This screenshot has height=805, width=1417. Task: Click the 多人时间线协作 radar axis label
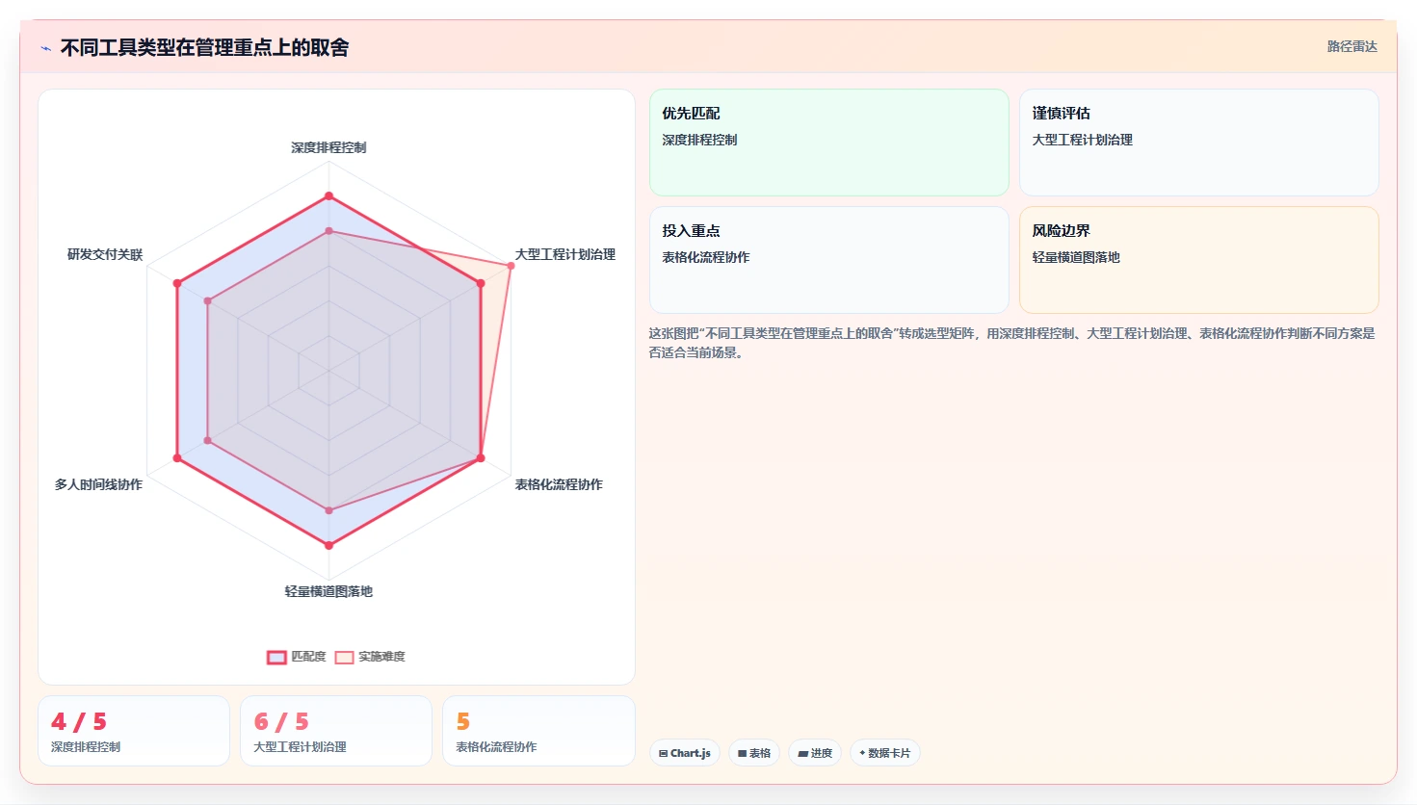98,484
